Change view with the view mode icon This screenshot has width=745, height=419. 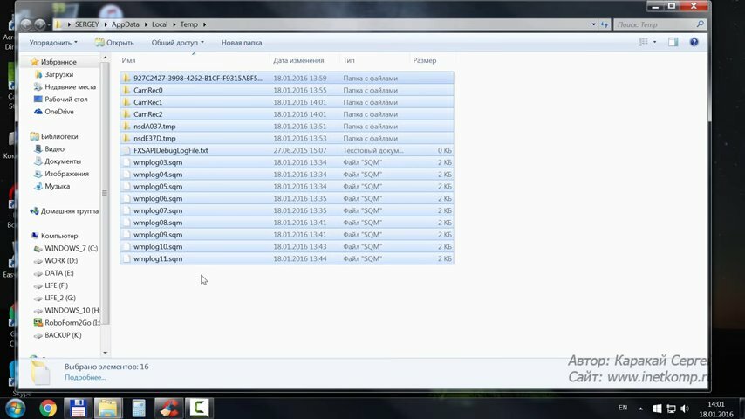[x=643, y=42]
